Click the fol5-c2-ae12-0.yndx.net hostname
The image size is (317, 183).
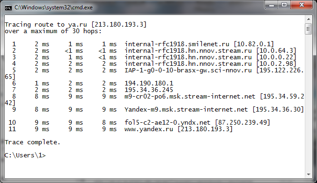pyautogui.click(x=167, y=122)
